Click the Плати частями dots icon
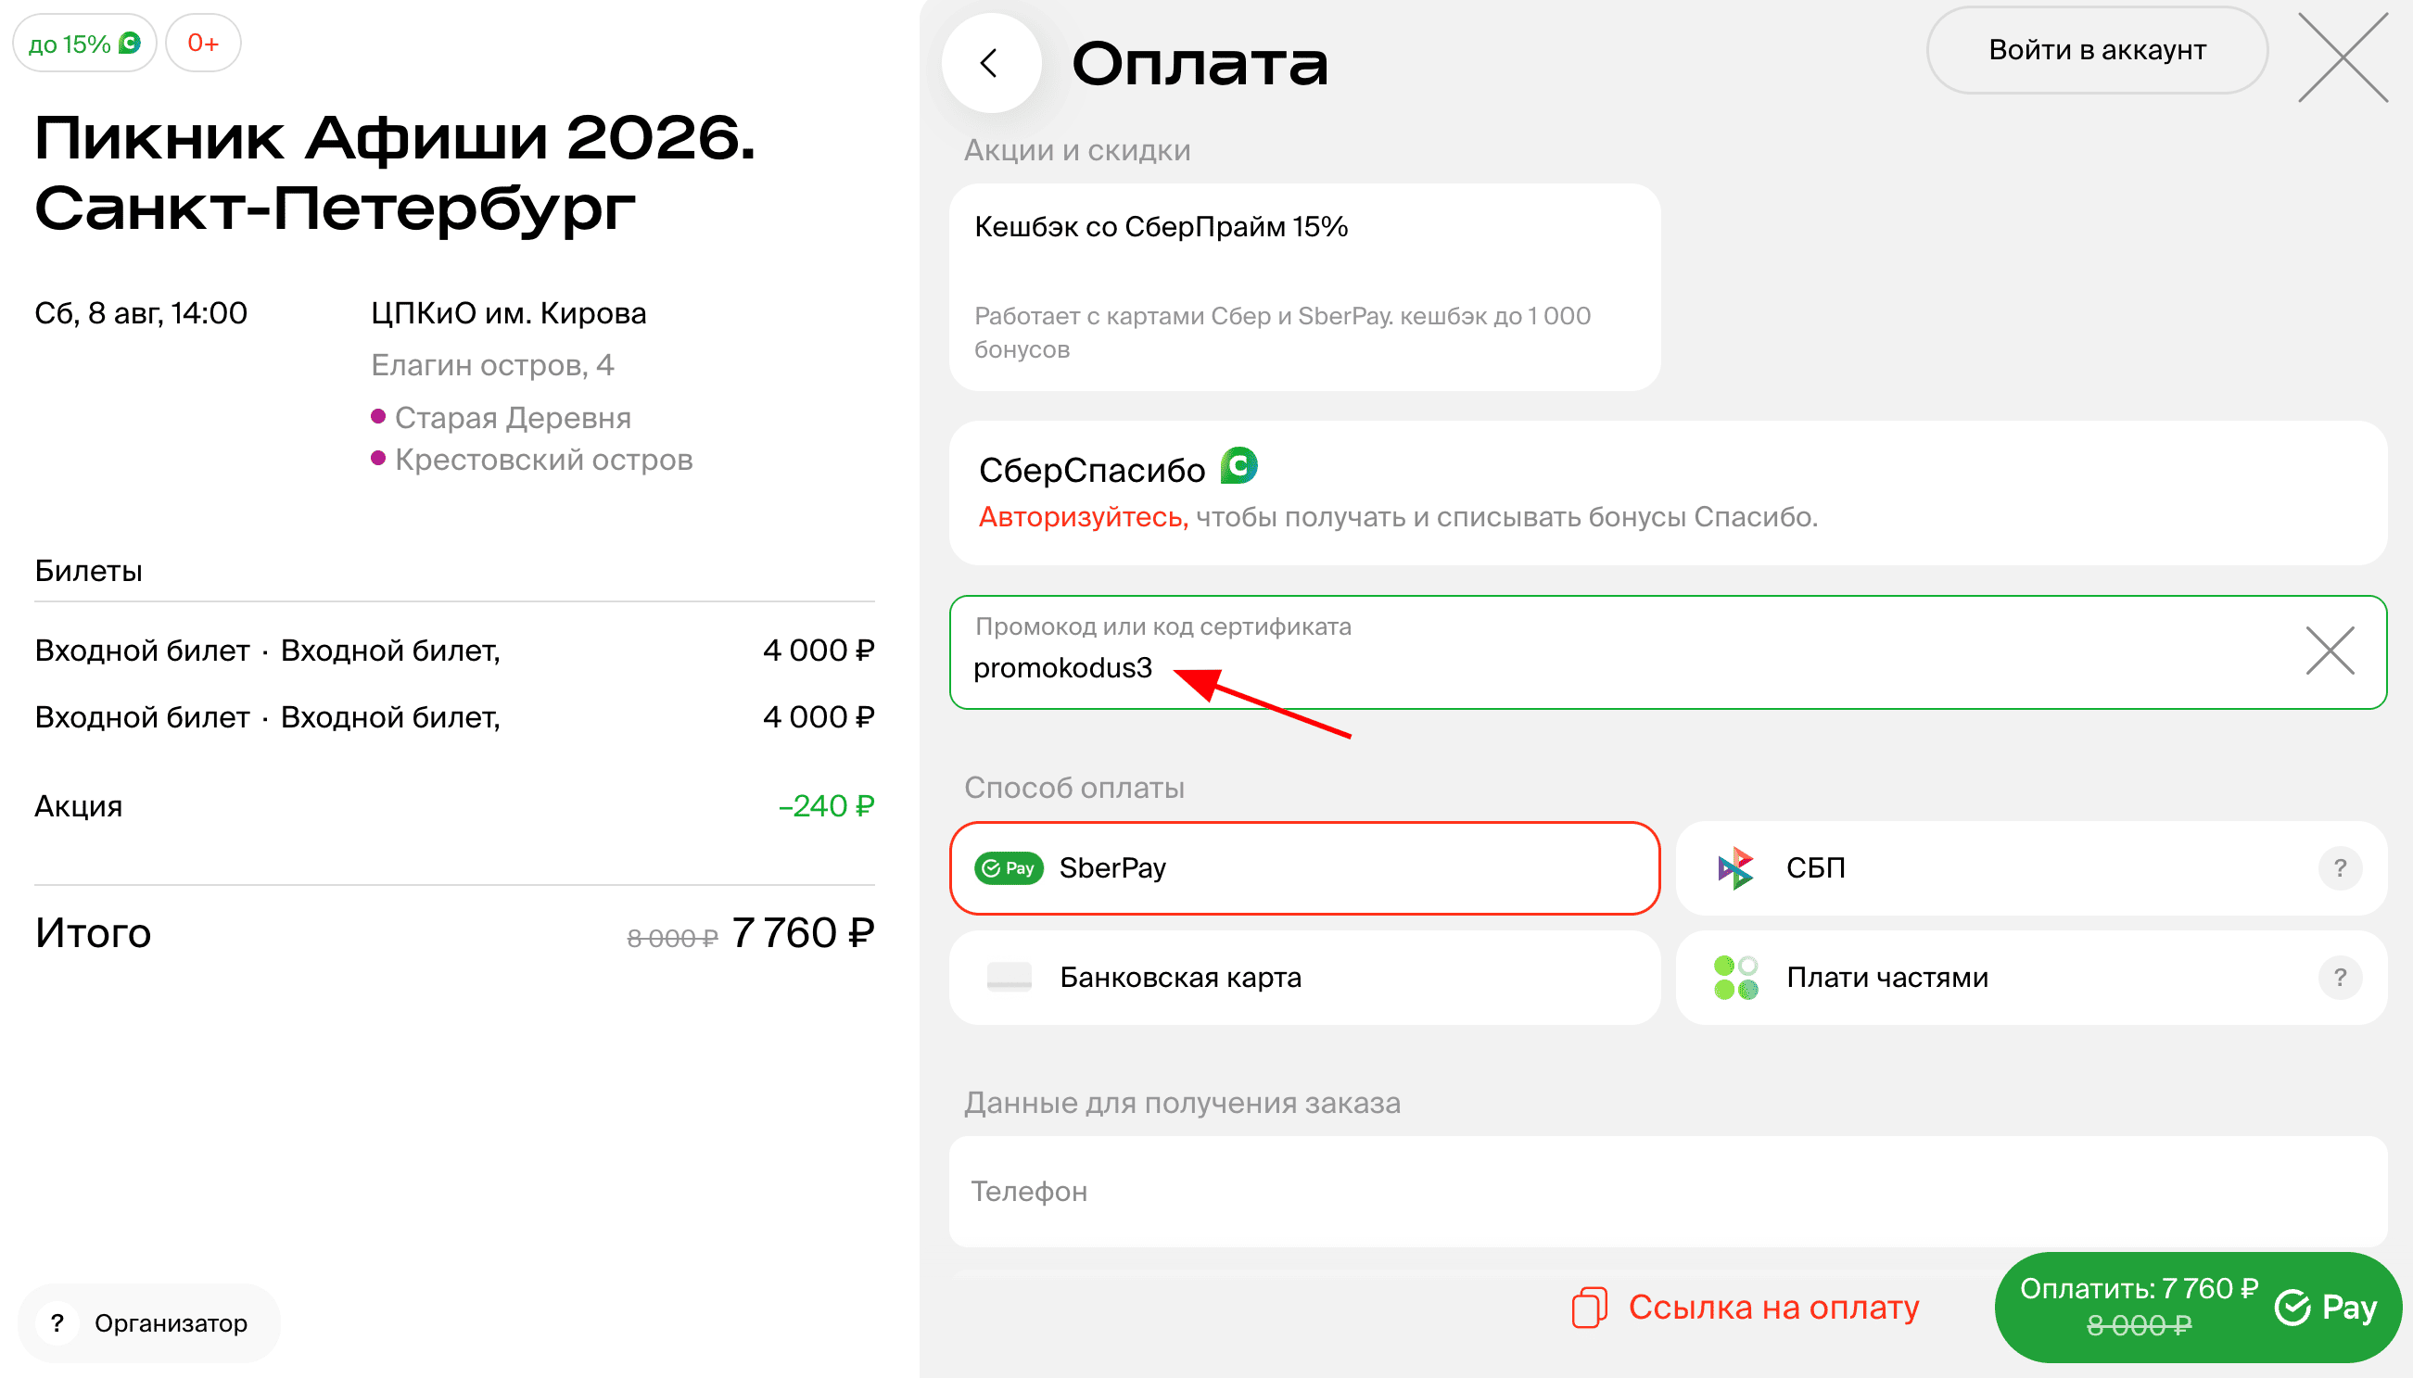This screenshot has height=1378, width=2413. pos(1735,977)
